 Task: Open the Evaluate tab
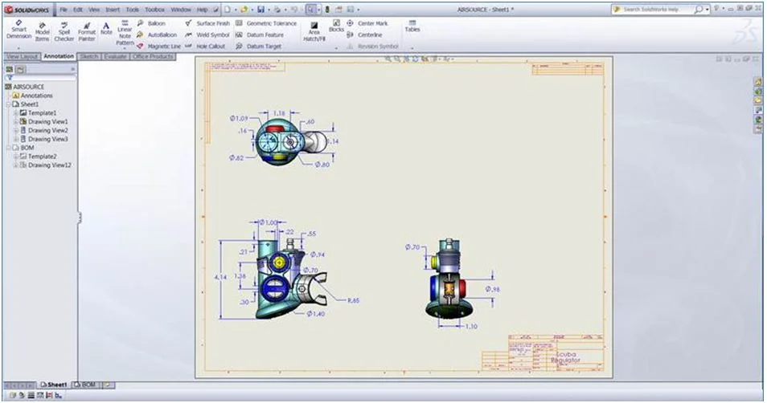pos(116,57)
